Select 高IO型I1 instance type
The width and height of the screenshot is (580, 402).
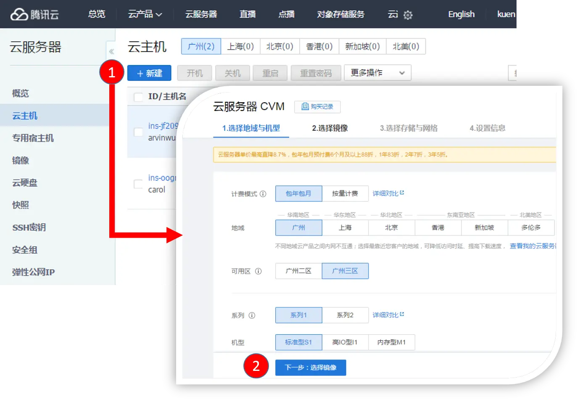point(345,342)
